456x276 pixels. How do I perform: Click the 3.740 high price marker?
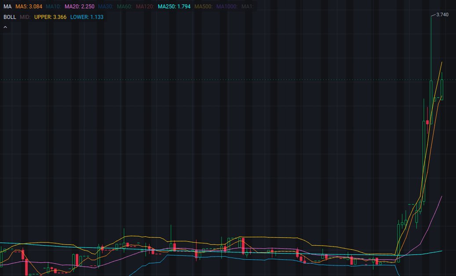(442, 15)
